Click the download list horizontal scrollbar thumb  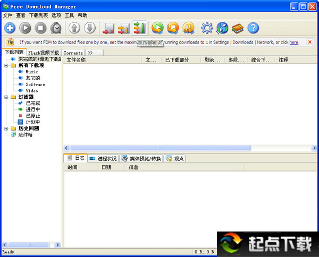(161, 148)
